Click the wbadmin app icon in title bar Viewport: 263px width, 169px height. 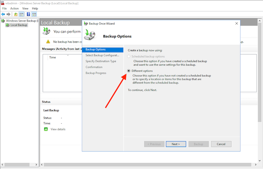pos(2,3)
